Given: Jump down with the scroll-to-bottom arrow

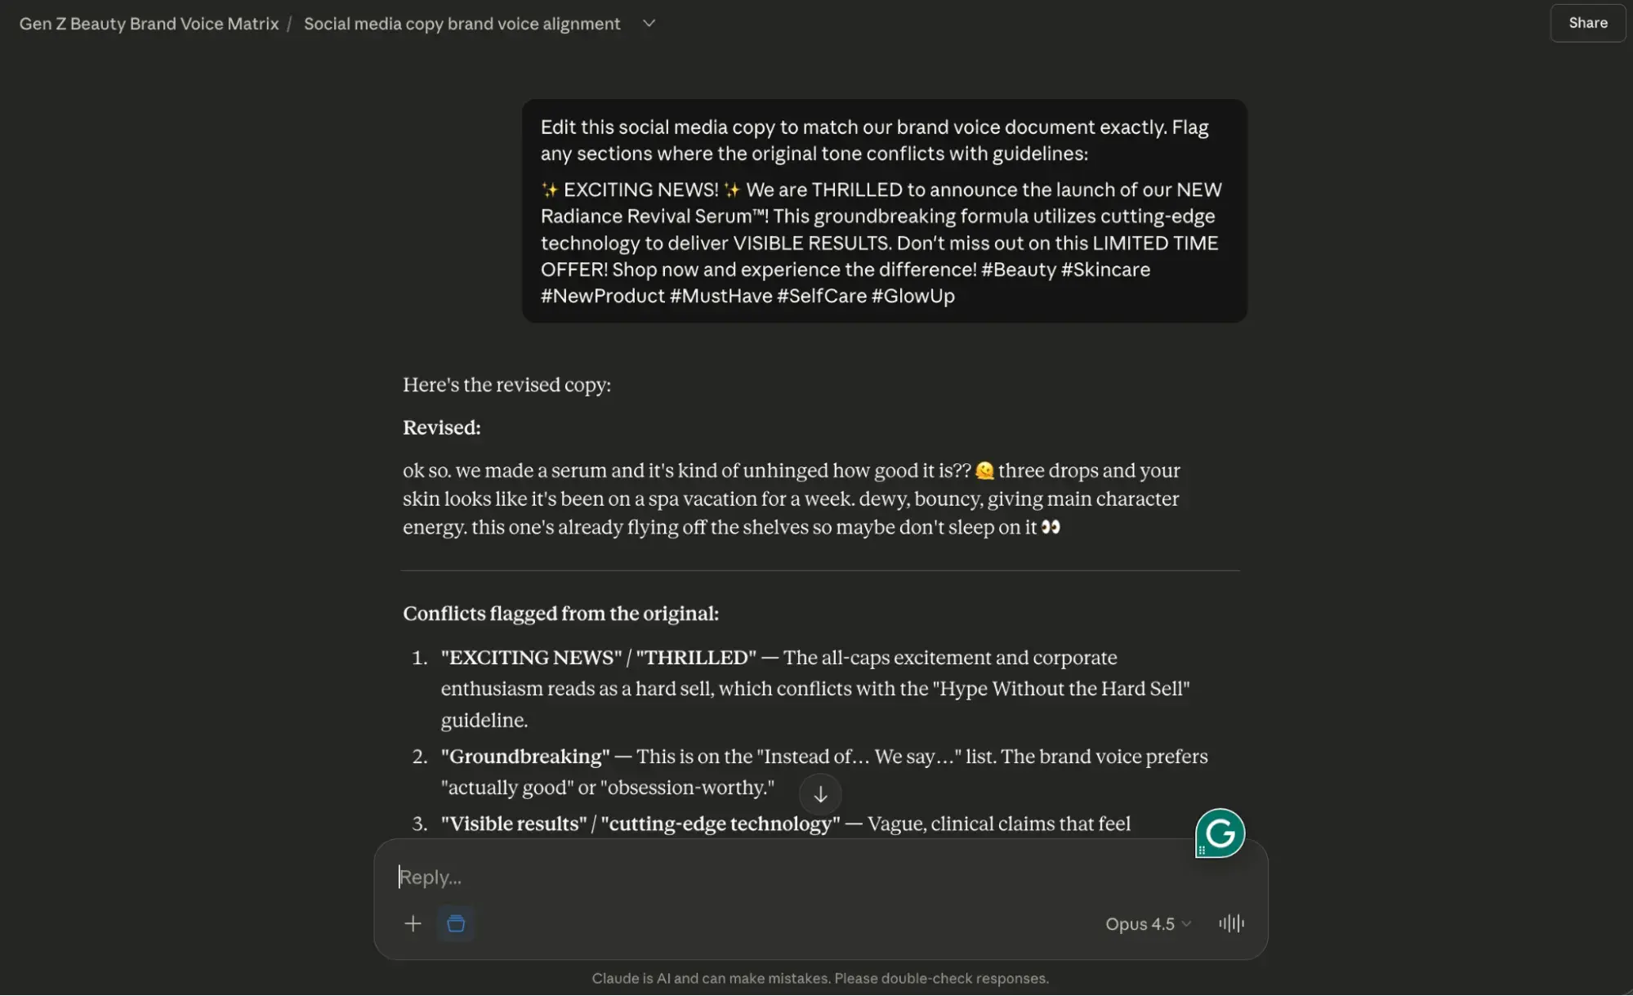Looking at the screenshot, I should coord(820,793).
